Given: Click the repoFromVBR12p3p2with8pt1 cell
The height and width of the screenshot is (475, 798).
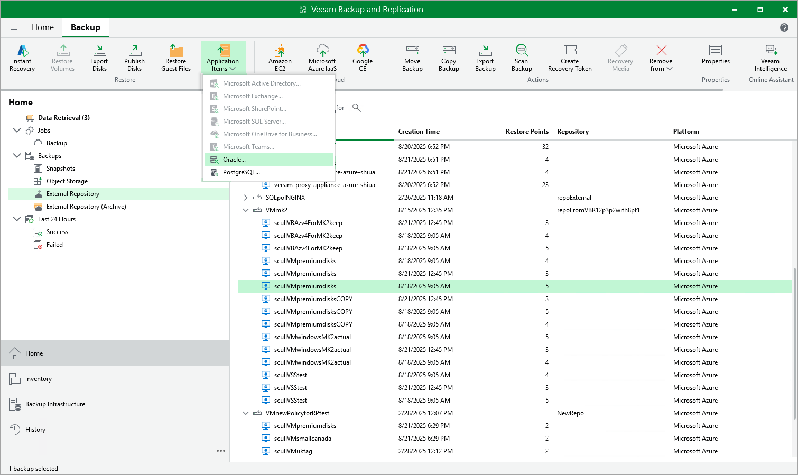Looking at the screenshot, I should 598,210.
